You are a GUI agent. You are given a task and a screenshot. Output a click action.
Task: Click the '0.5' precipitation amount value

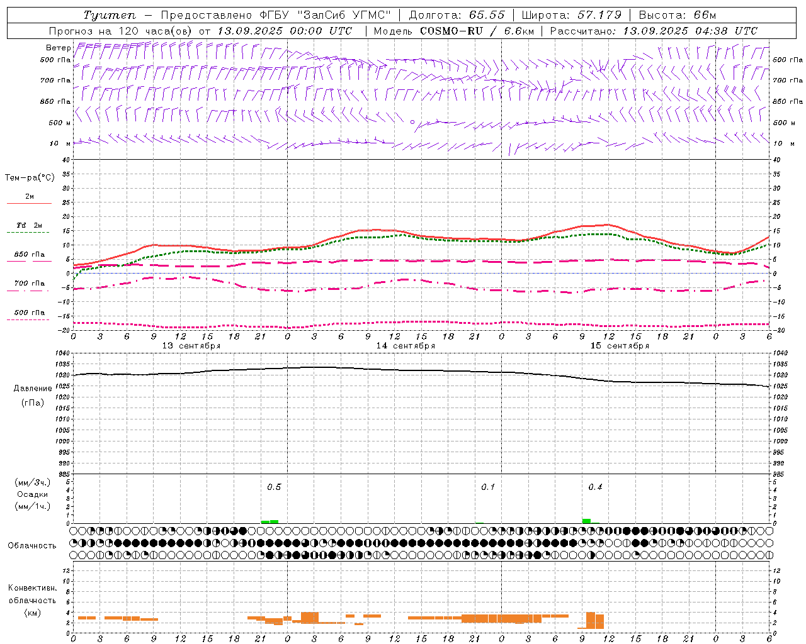point(274,487)
